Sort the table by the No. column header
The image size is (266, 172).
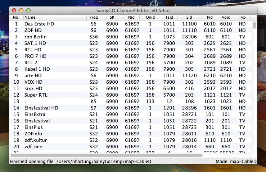tap(16, 17)
